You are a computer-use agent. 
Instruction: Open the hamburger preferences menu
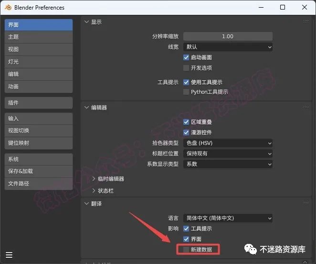[x=9, y=255]
